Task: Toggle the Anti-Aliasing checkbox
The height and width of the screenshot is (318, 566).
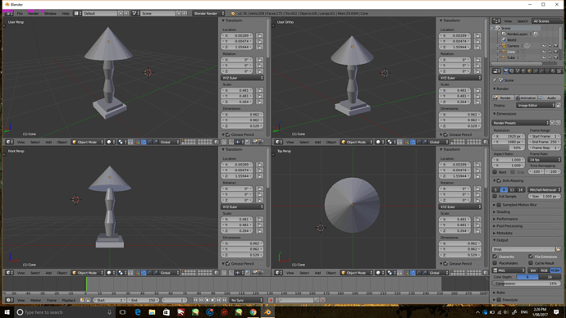Action: point(499,180)
